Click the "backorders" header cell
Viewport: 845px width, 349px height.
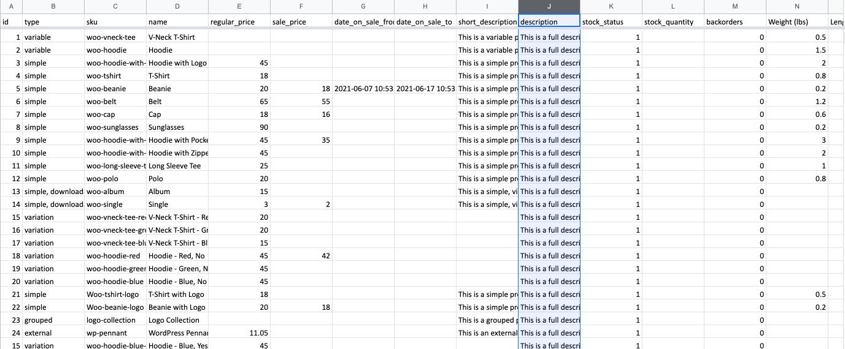click(735, 22)
